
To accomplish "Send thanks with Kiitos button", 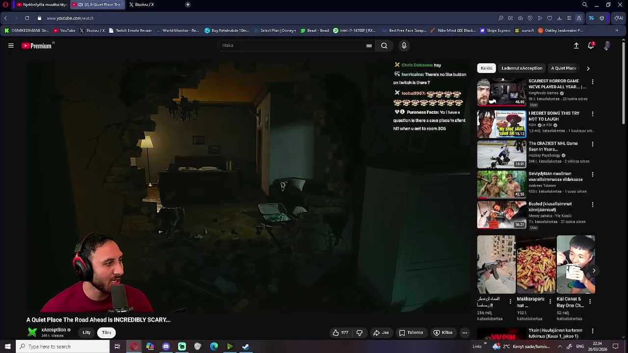I will tap(443, 332).
